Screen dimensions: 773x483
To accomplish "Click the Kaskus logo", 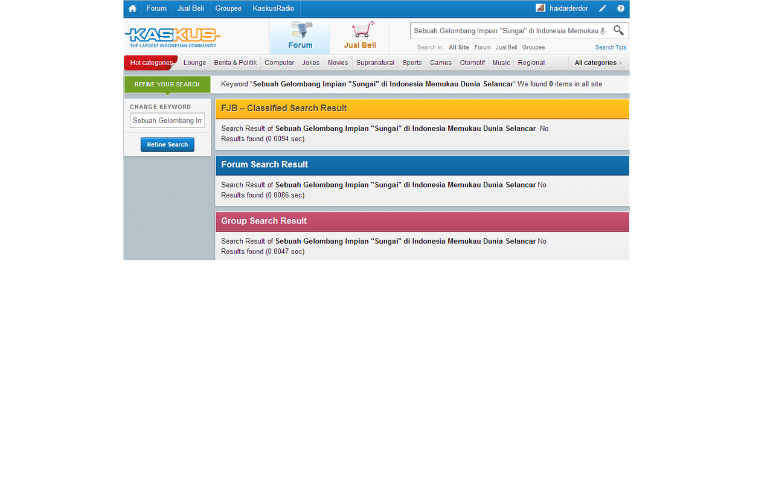I will tap(173, 37).
